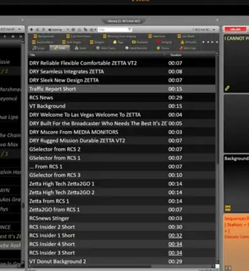The image size is (249, 271).
Task: Select 'DRY Mscore From MEDIA MONITORS' row
Action: [121, 132]
